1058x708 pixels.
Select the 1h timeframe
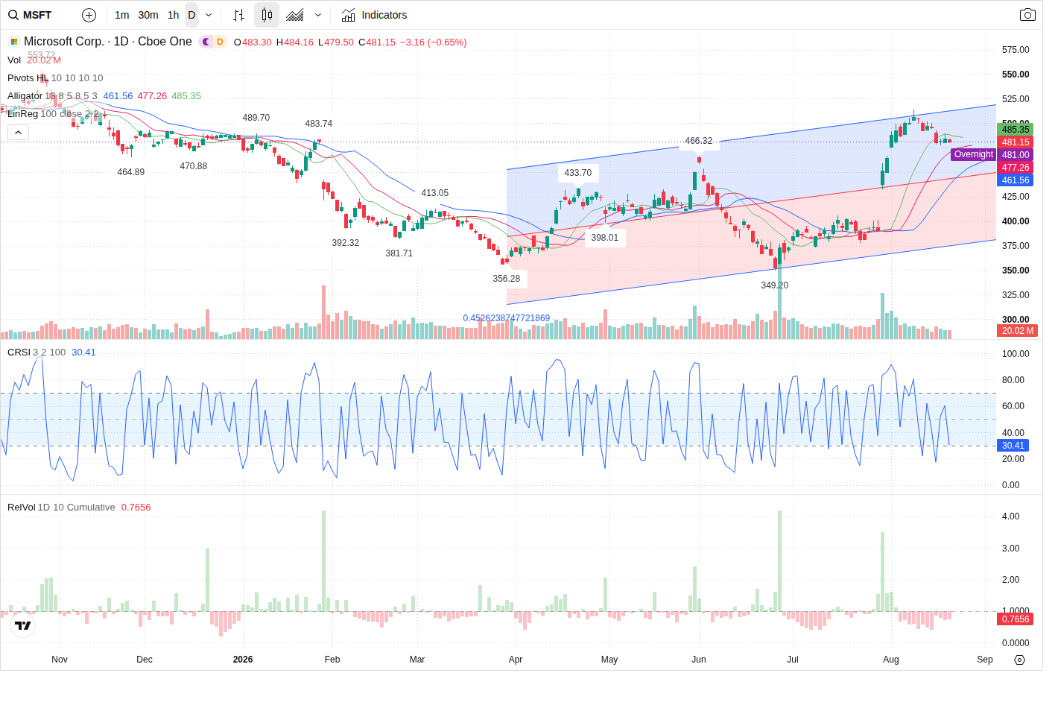174,15
